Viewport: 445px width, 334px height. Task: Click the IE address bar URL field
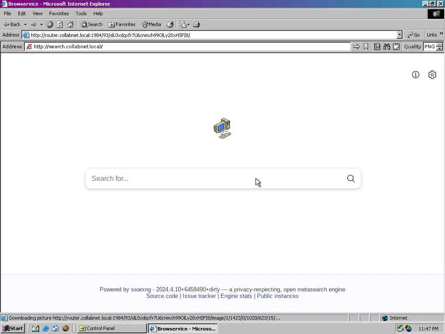pos(209,35)
